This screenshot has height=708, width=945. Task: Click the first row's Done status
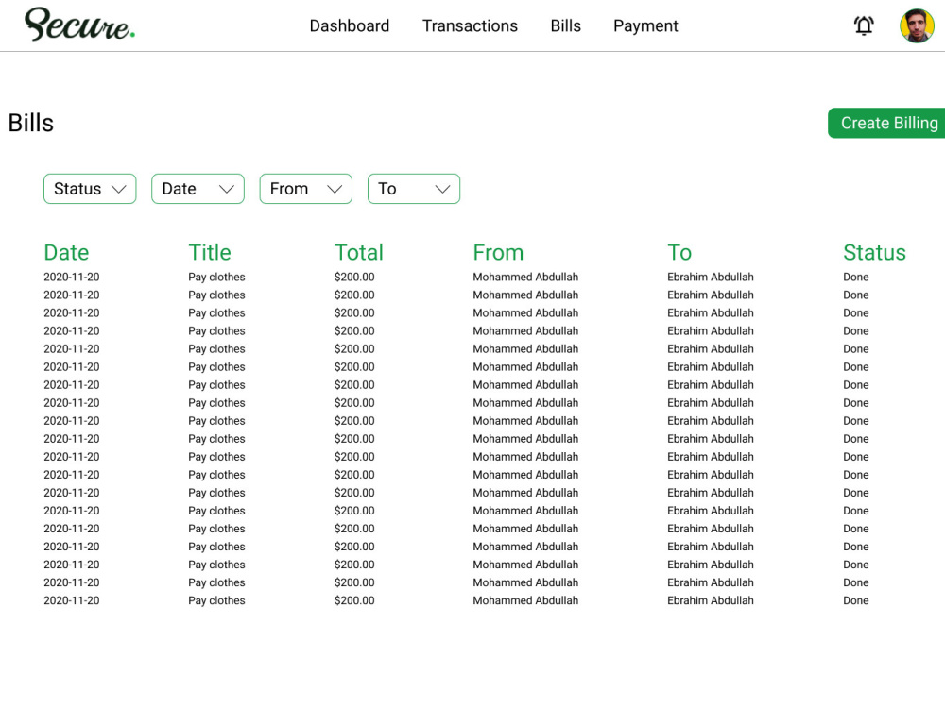856,277
